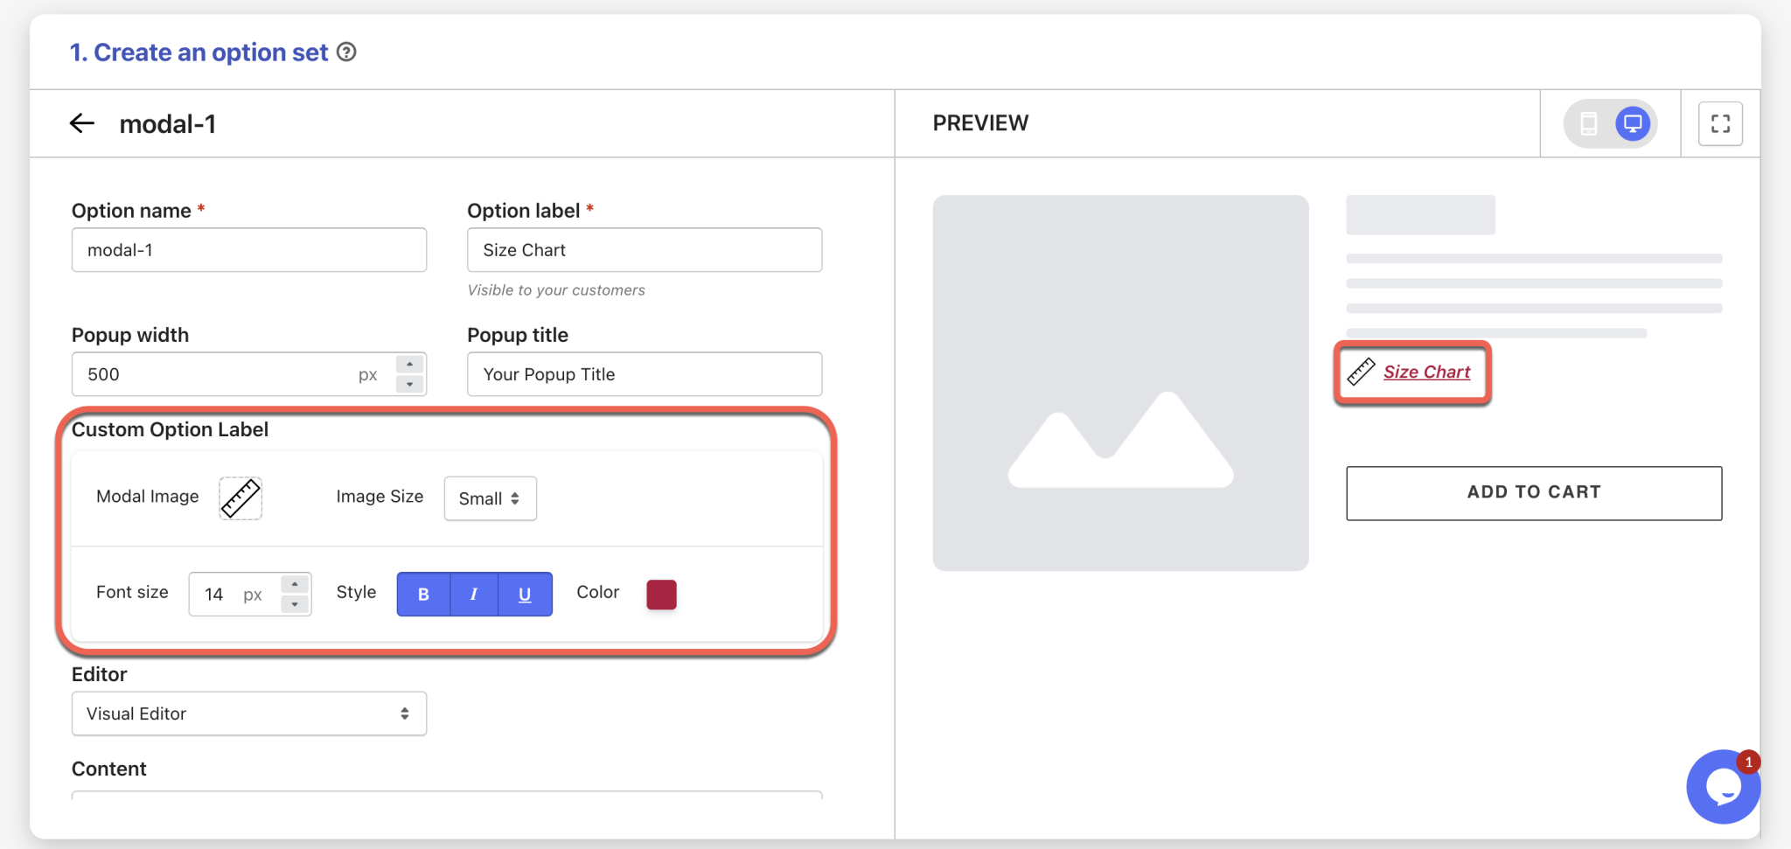The image size is (1791, 849).
Task: Open the Image Size dropdown
Action: (x=489, y=498)
